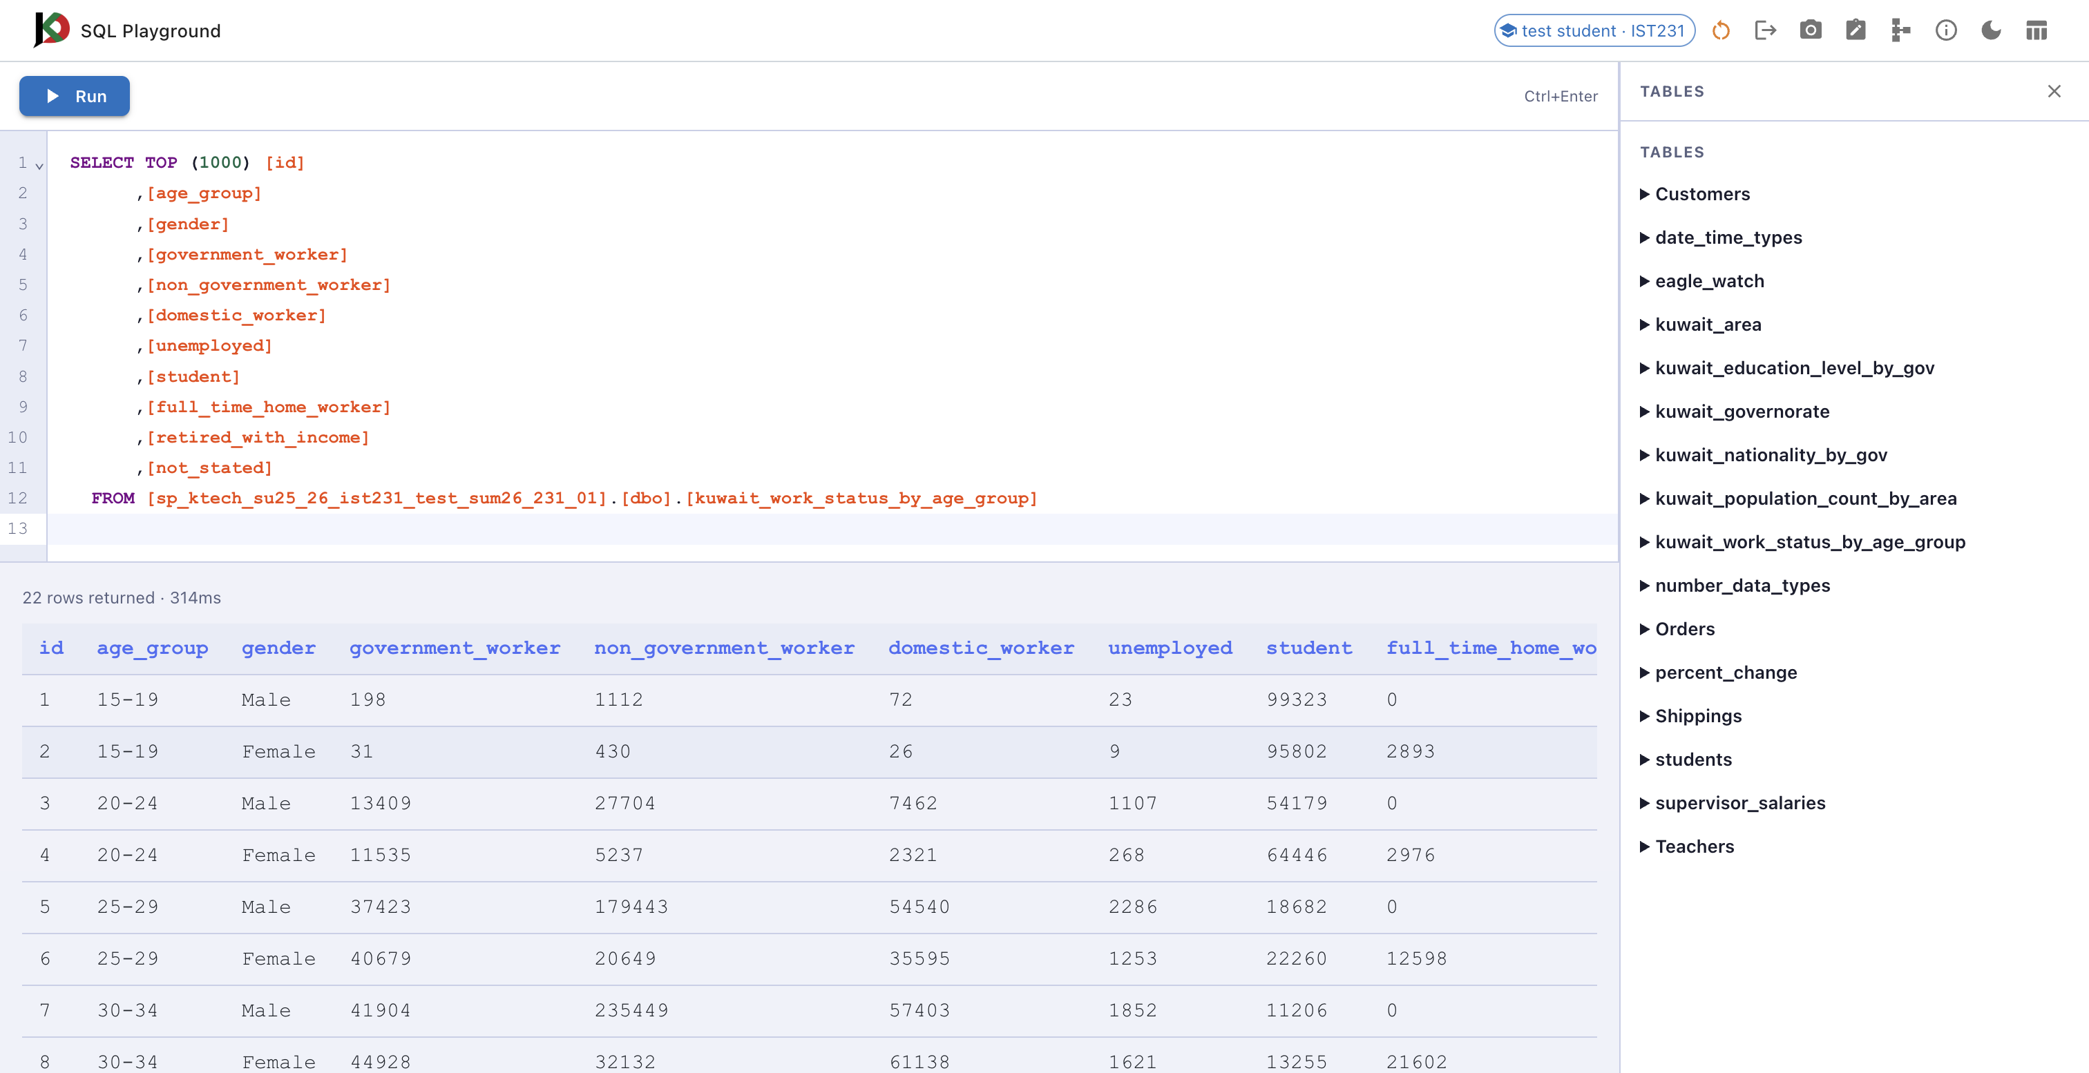Open the clipboard edit assignment icon
Viewport: 2089px width, 1073px height.
1856,31
